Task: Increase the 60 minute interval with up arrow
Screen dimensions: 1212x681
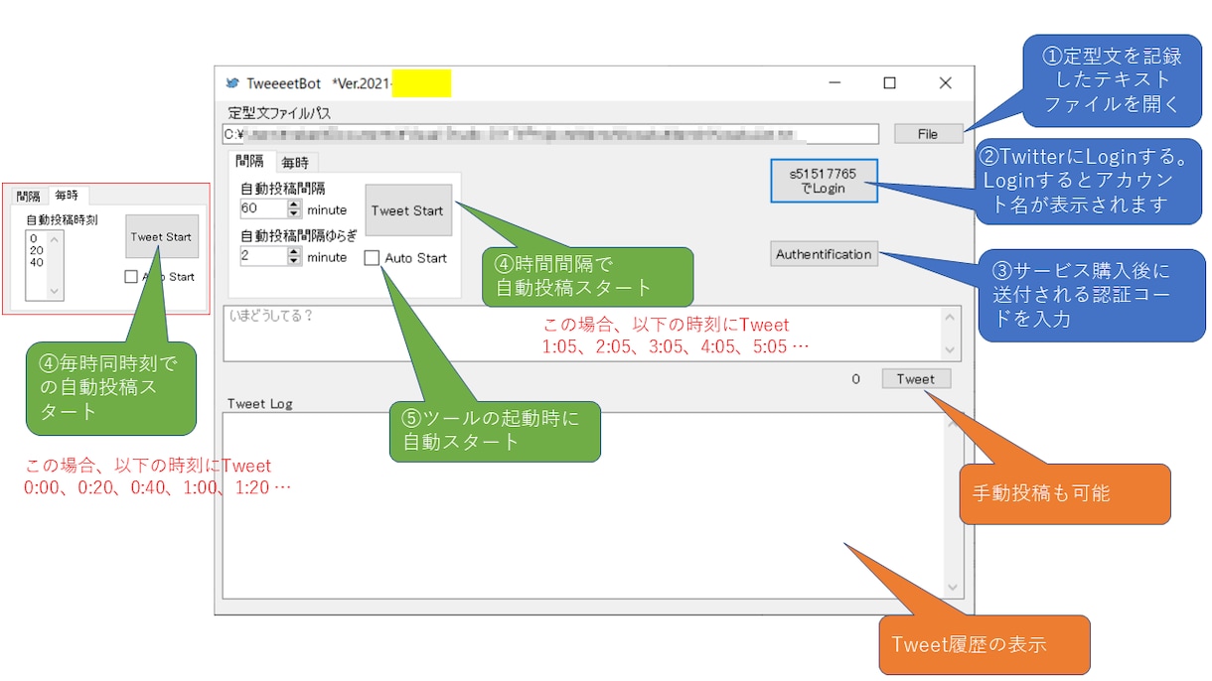Action: [x=294, y=204]
